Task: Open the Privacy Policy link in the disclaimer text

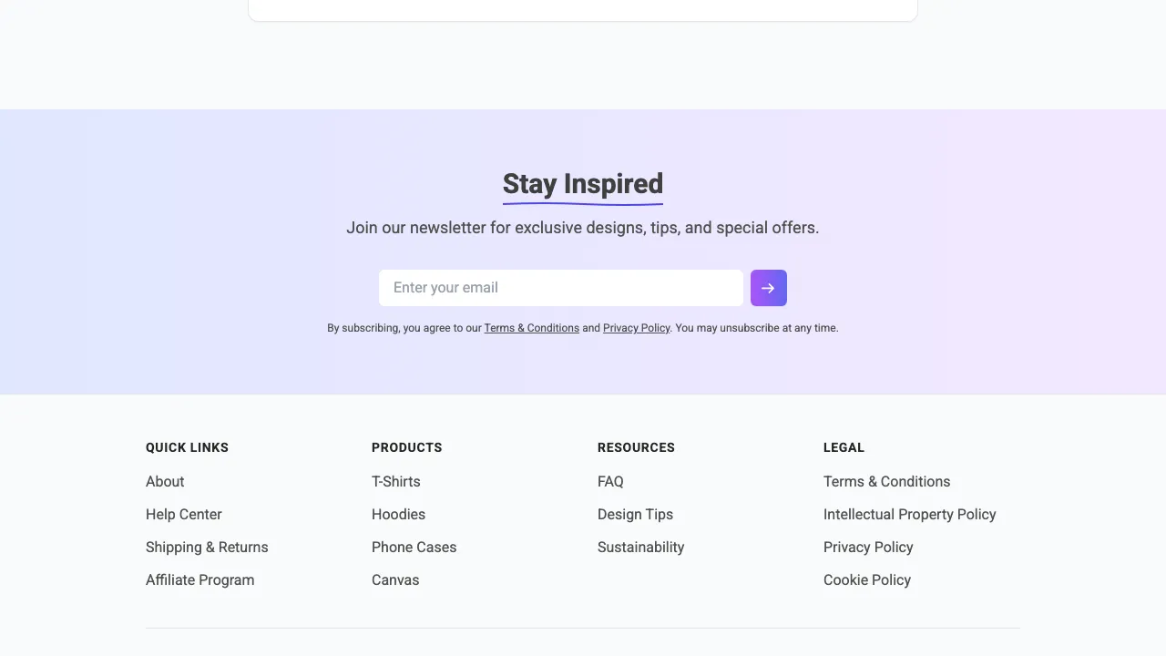Action: coord(636,328)
